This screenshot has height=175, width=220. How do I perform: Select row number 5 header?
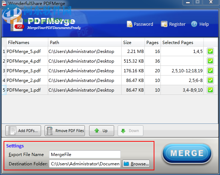(4, 90)
